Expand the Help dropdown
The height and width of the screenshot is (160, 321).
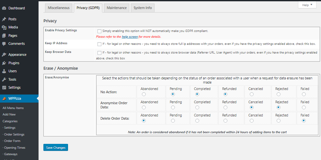tap(307, 5)
